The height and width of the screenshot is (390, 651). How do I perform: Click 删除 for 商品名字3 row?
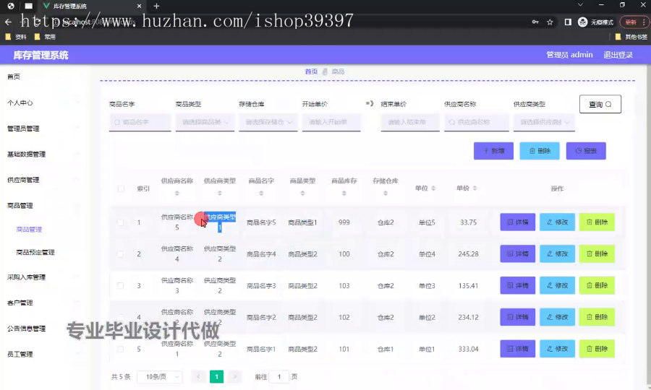coord(597,285)
